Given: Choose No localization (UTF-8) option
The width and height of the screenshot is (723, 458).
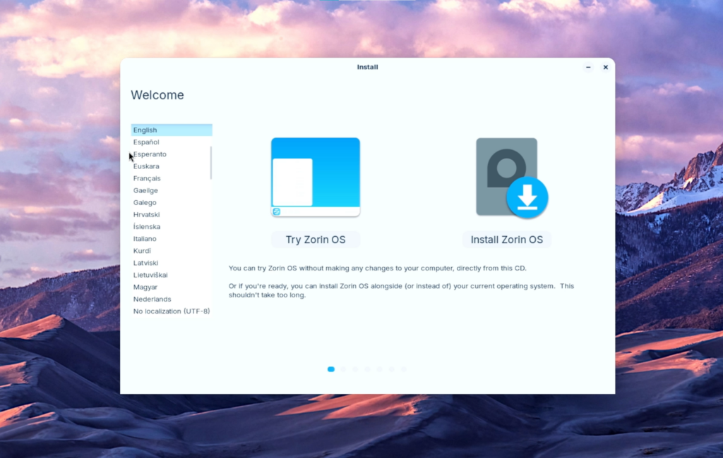Looking at the screenshot, I should tap(171, 311).
